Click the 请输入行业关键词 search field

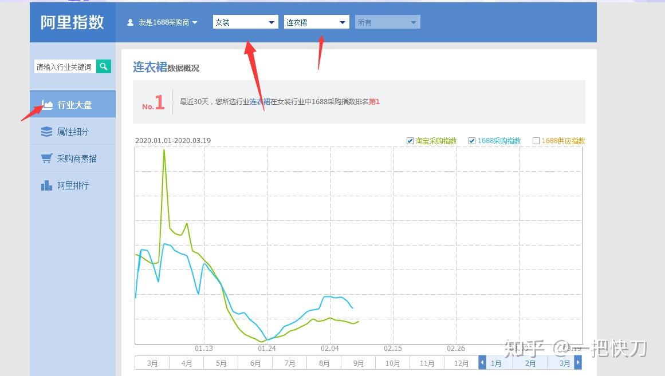click(65, 66)
